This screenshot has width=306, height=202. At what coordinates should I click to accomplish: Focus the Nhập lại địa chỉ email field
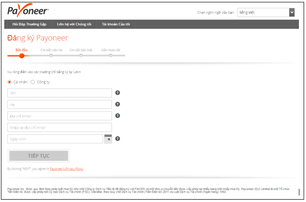tap(59, 127)
